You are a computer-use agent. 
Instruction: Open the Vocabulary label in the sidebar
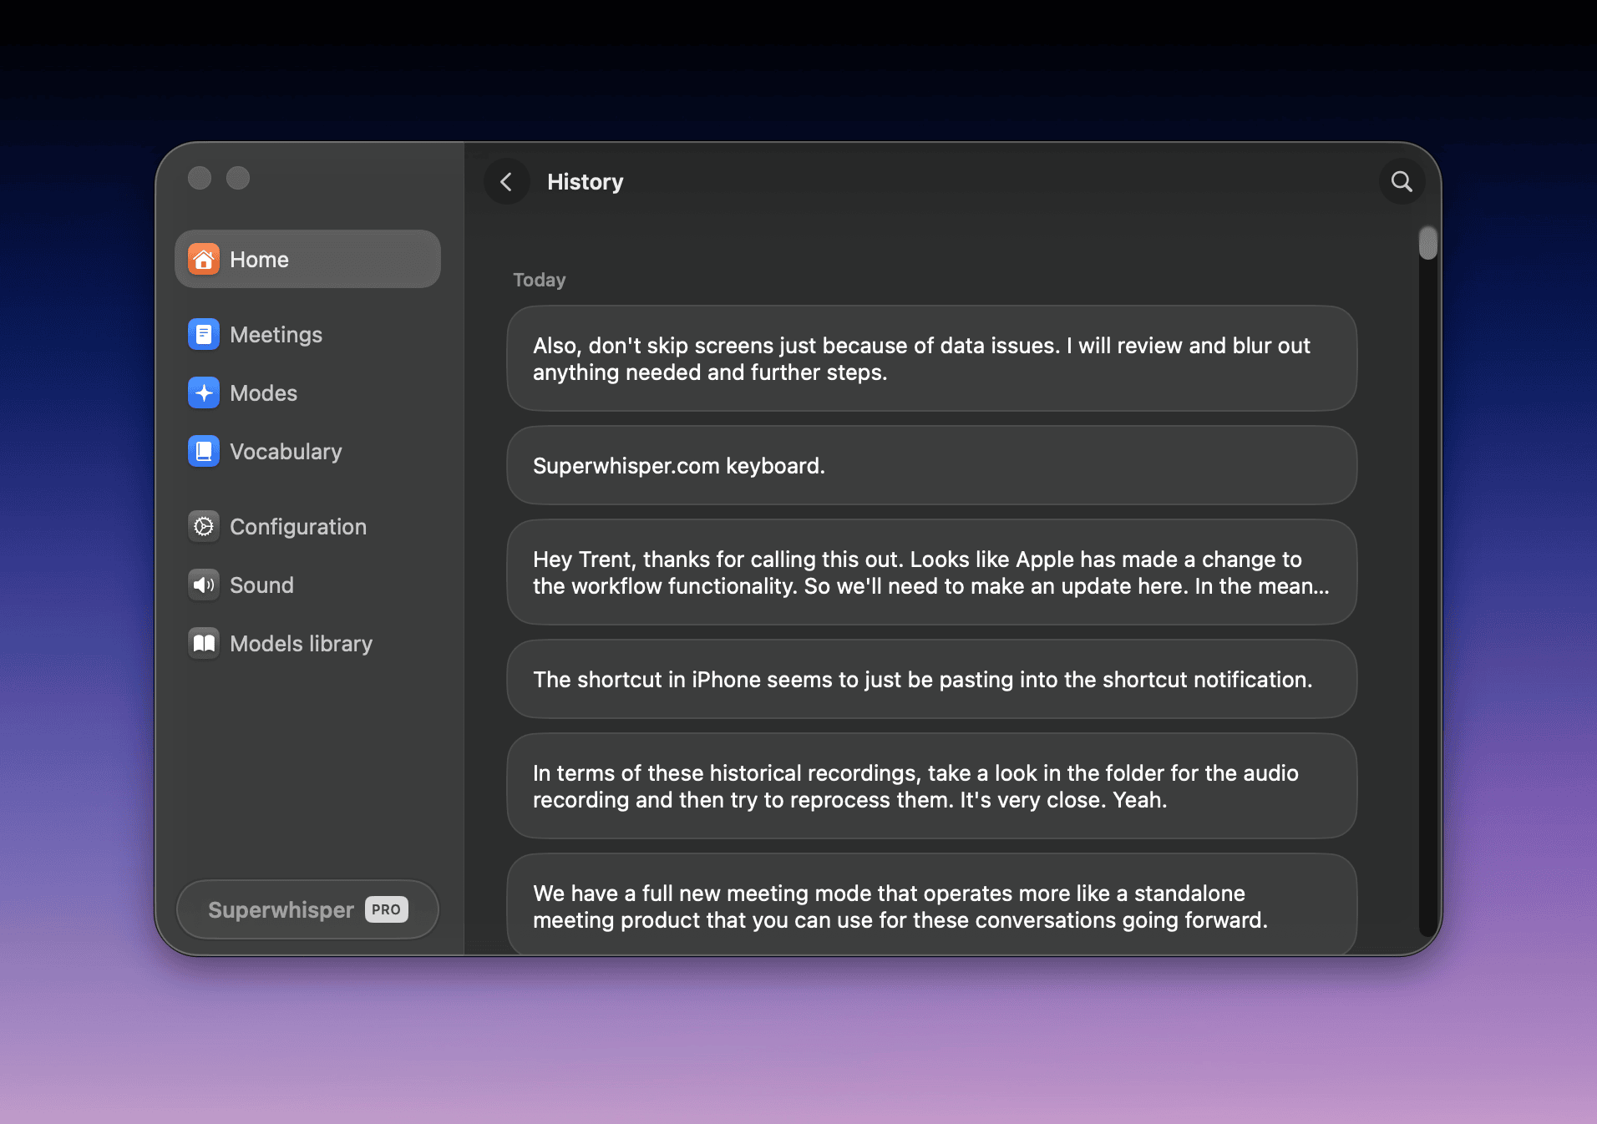pos(286,452)
